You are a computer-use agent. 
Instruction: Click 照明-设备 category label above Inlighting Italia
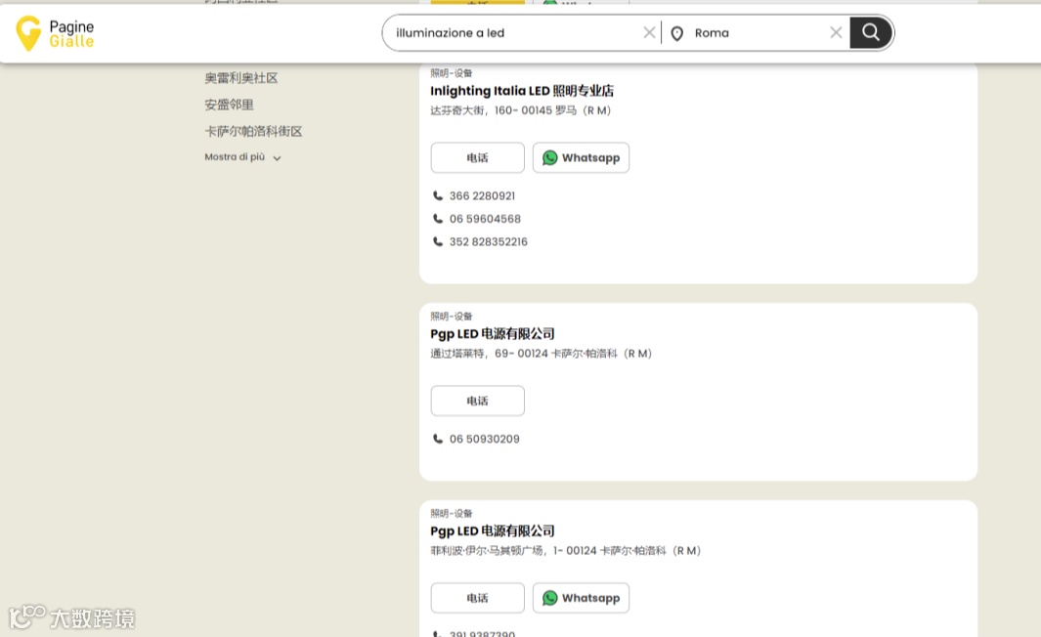tap(451, 73)
